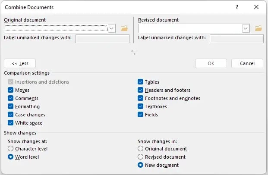Click the Help question mark icon

[237, 7]
